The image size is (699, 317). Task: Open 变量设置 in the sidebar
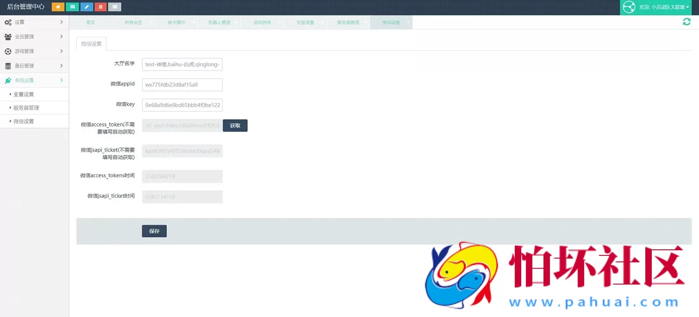tap(24, 94)
